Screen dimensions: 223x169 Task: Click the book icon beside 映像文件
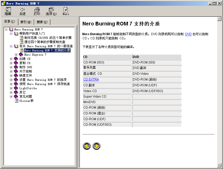coord(16,76)
